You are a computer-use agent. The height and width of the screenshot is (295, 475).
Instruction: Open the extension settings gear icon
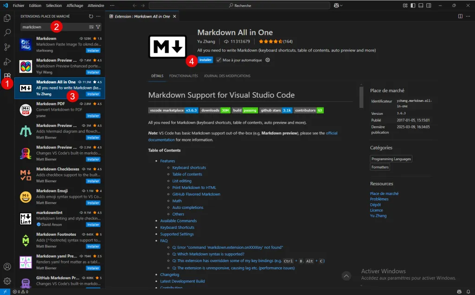coord(268,60)
